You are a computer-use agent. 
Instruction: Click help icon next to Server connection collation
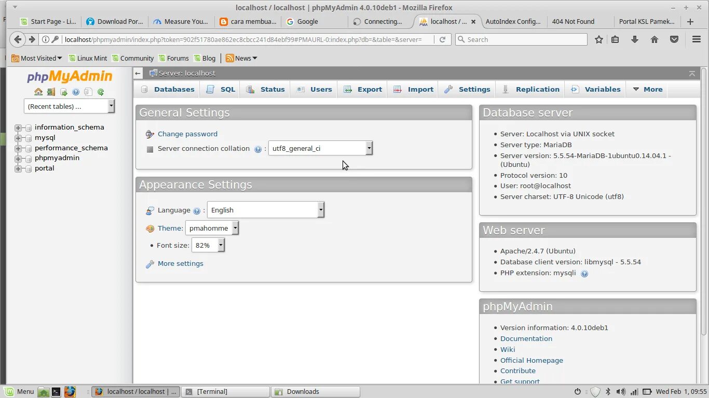[258, 149]
